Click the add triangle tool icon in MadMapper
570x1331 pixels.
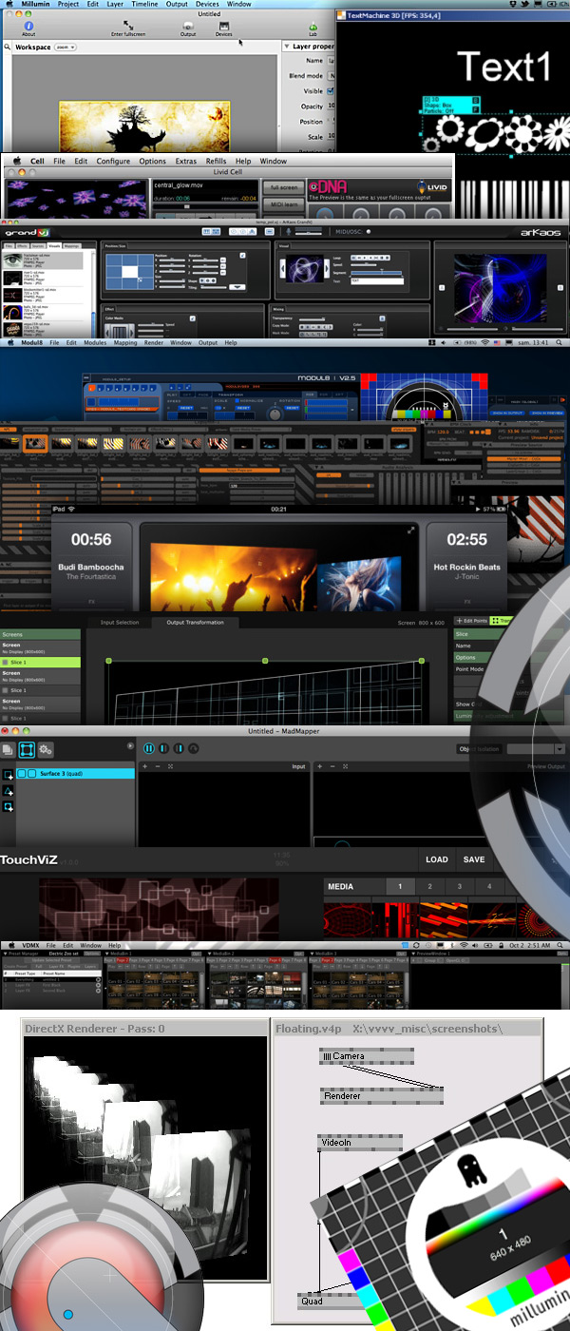point(8,791)
